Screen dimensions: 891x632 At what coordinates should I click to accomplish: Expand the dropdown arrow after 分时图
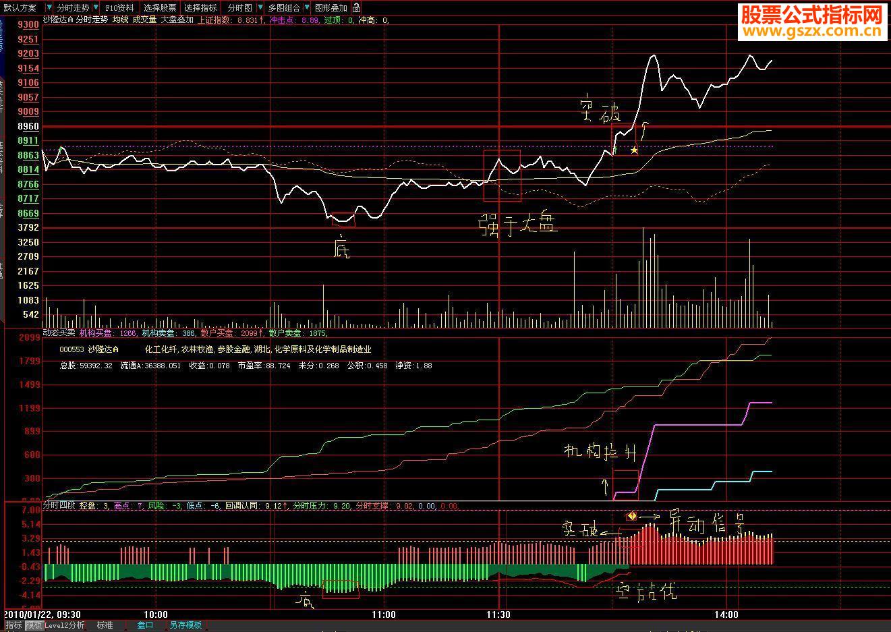pos(260,8)
